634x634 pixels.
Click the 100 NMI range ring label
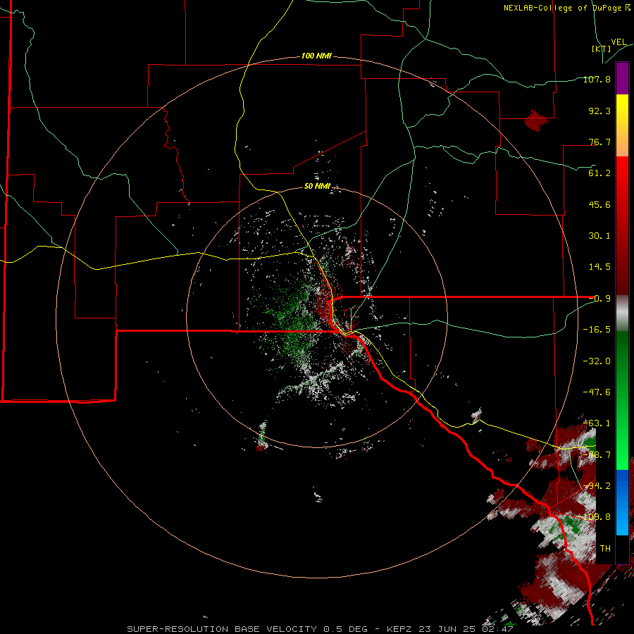(316, 56)
